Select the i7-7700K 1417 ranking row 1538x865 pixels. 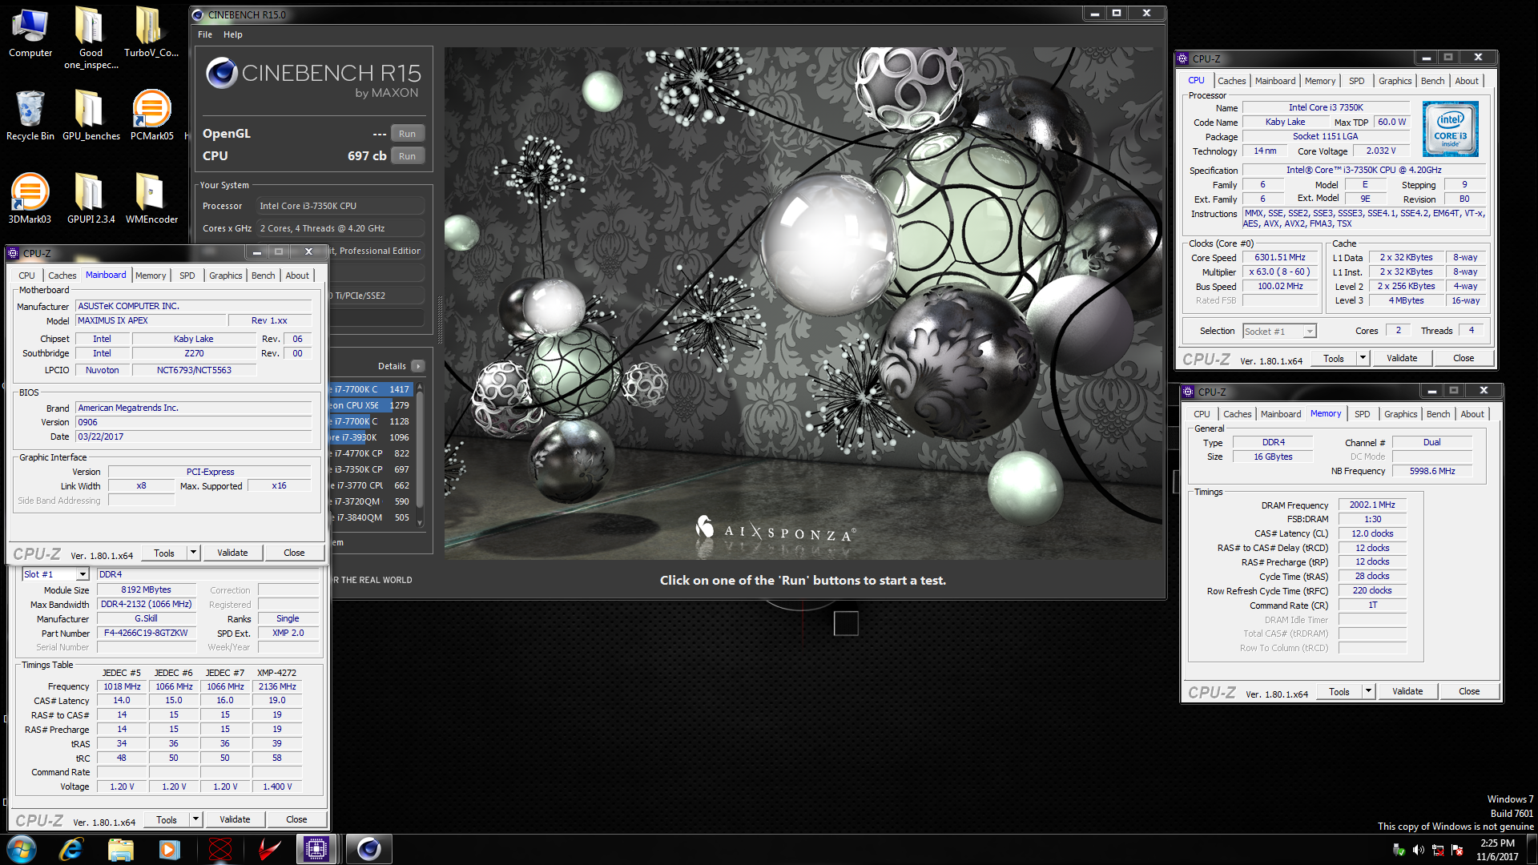click(370, 389)
